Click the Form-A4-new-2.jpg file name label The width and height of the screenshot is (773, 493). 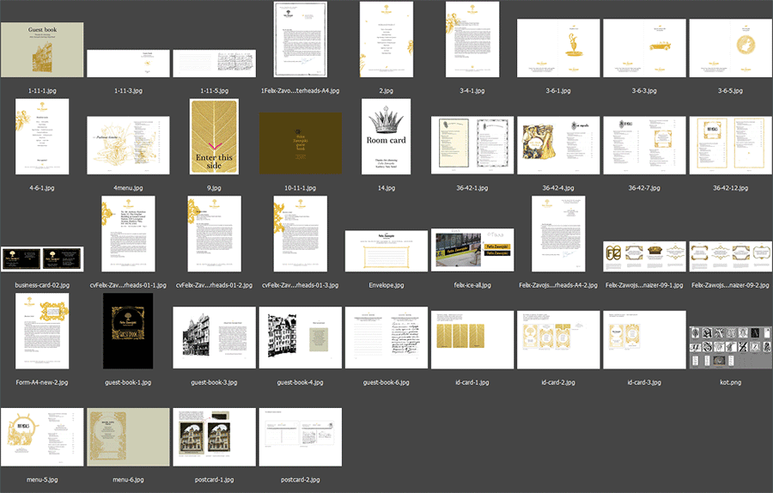tap(42, 382)
